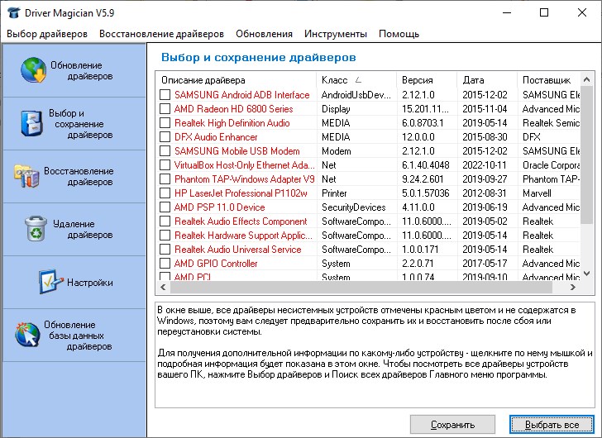Select the Realtek Audio Effects Component text
Viewport: 602px width, 438px height.
tap(241, 221)
